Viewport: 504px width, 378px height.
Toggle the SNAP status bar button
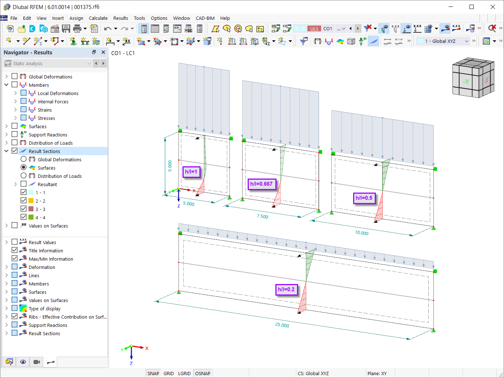(153, 373)
